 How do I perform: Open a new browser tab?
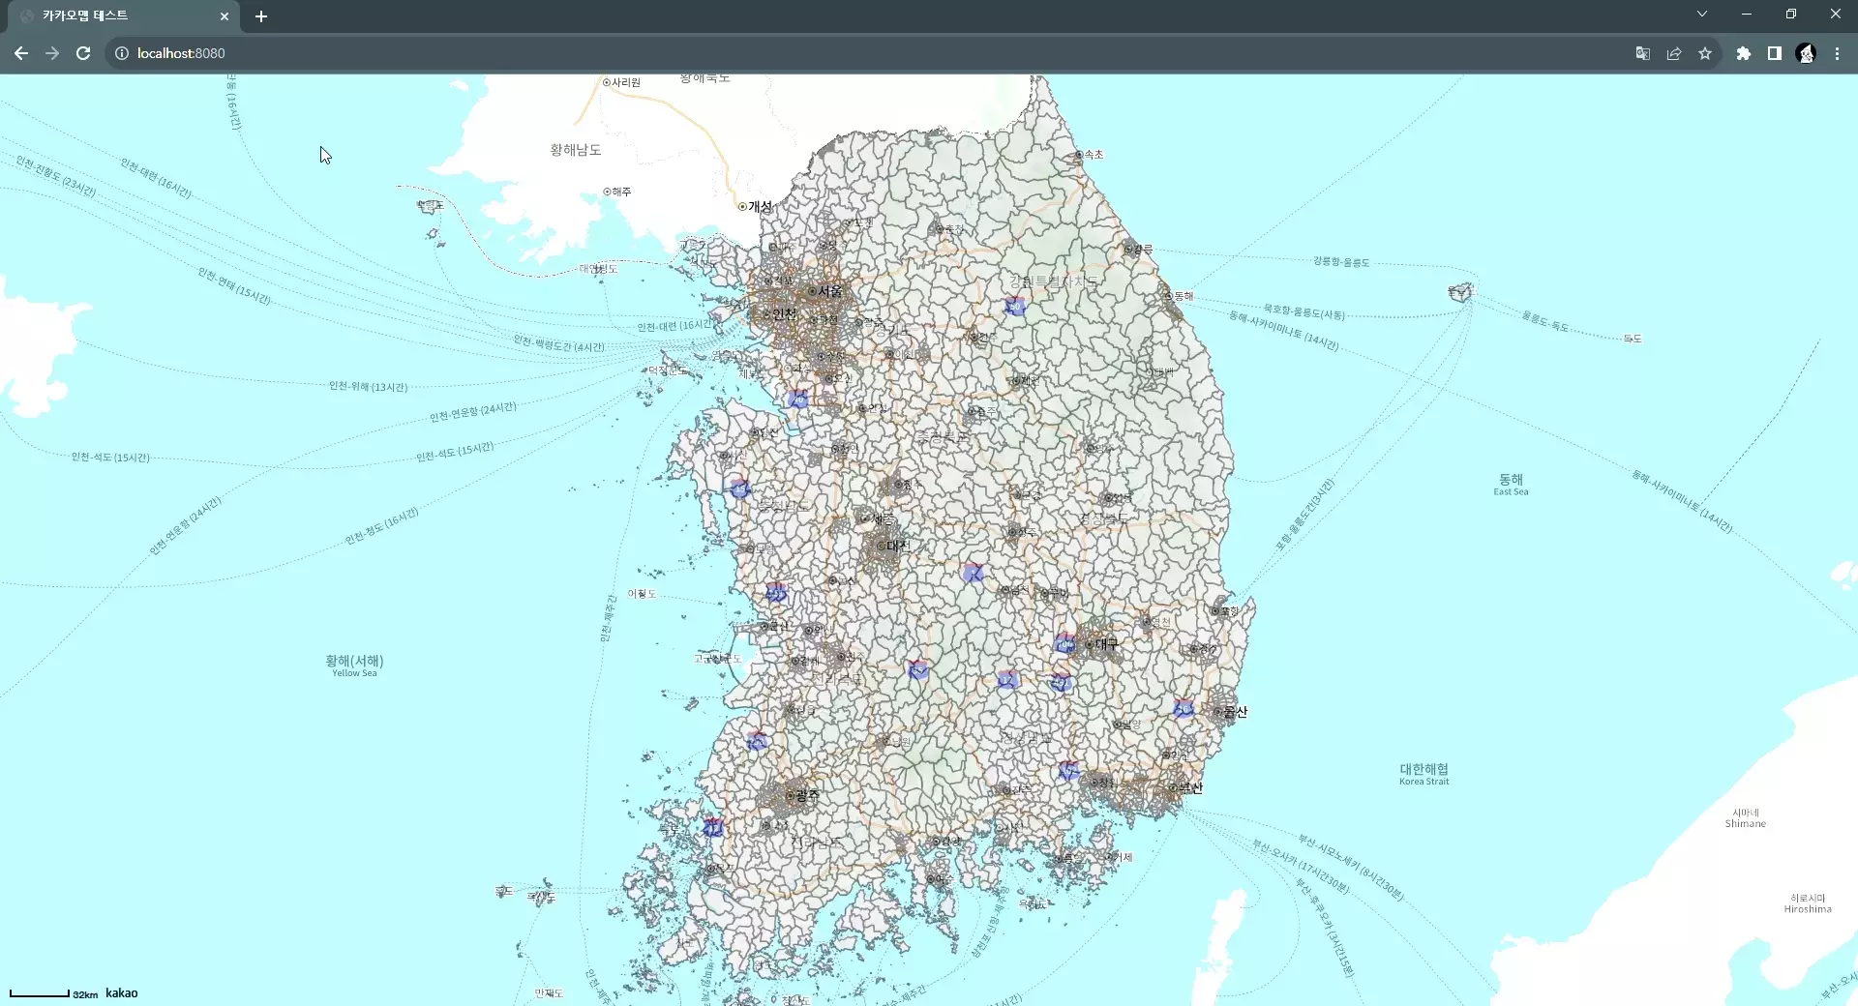[261, 16]
